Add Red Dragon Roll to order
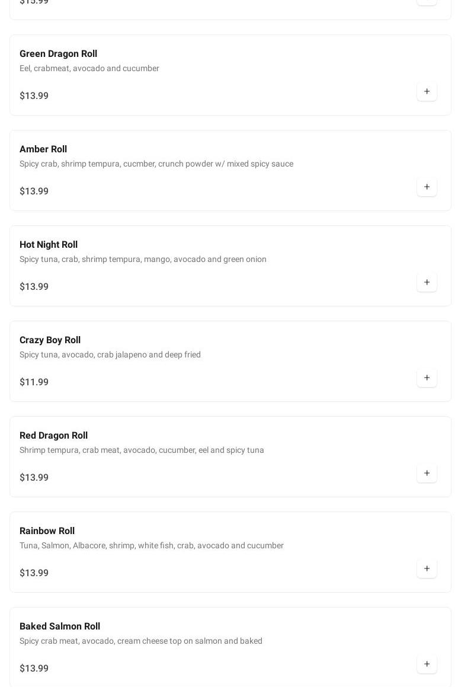 pyautogui.click(x=427, y=474)
